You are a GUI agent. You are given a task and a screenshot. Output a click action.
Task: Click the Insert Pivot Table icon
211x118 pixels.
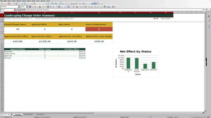pos(77,4)
